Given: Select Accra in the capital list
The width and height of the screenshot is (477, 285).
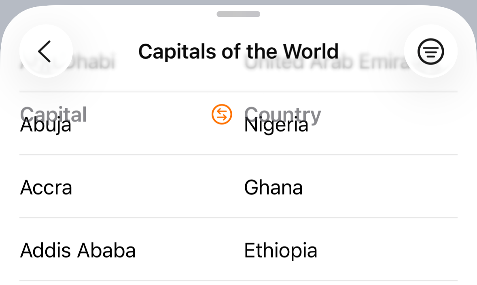Looking at the screenshot, I should [46, 188].
